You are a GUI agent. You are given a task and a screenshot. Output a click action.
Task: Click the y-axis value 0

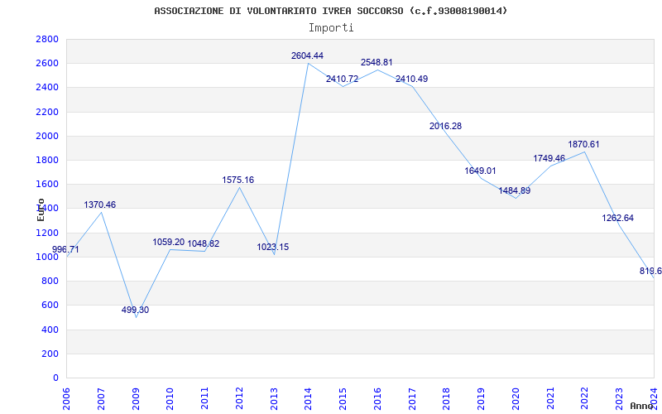click(55, 378)
